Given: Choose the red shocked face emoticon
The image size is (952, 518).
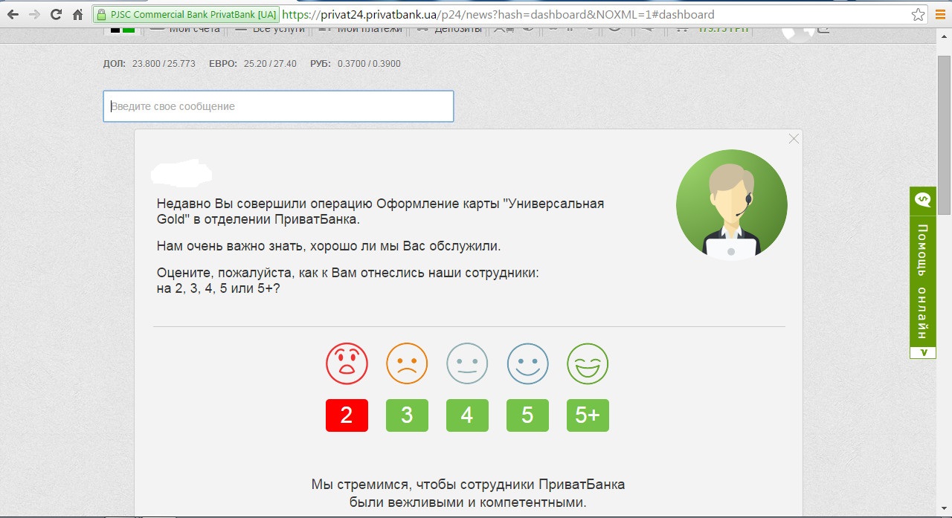Looking at the screenshot, I should 347,363.
